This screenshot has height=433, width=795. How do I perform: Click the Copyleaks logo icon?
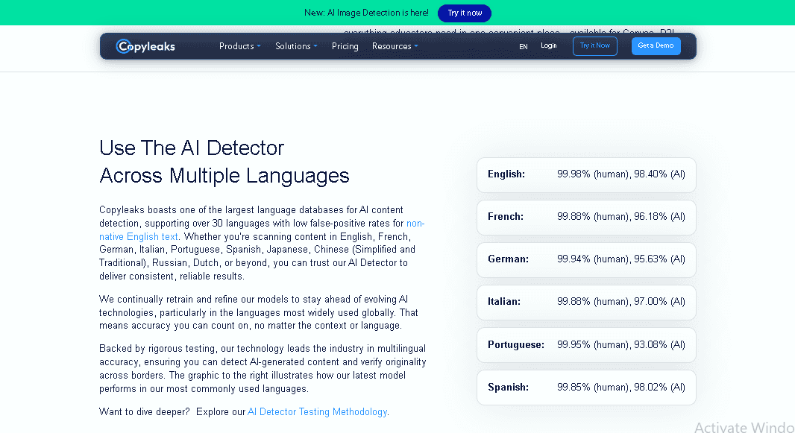122,46
